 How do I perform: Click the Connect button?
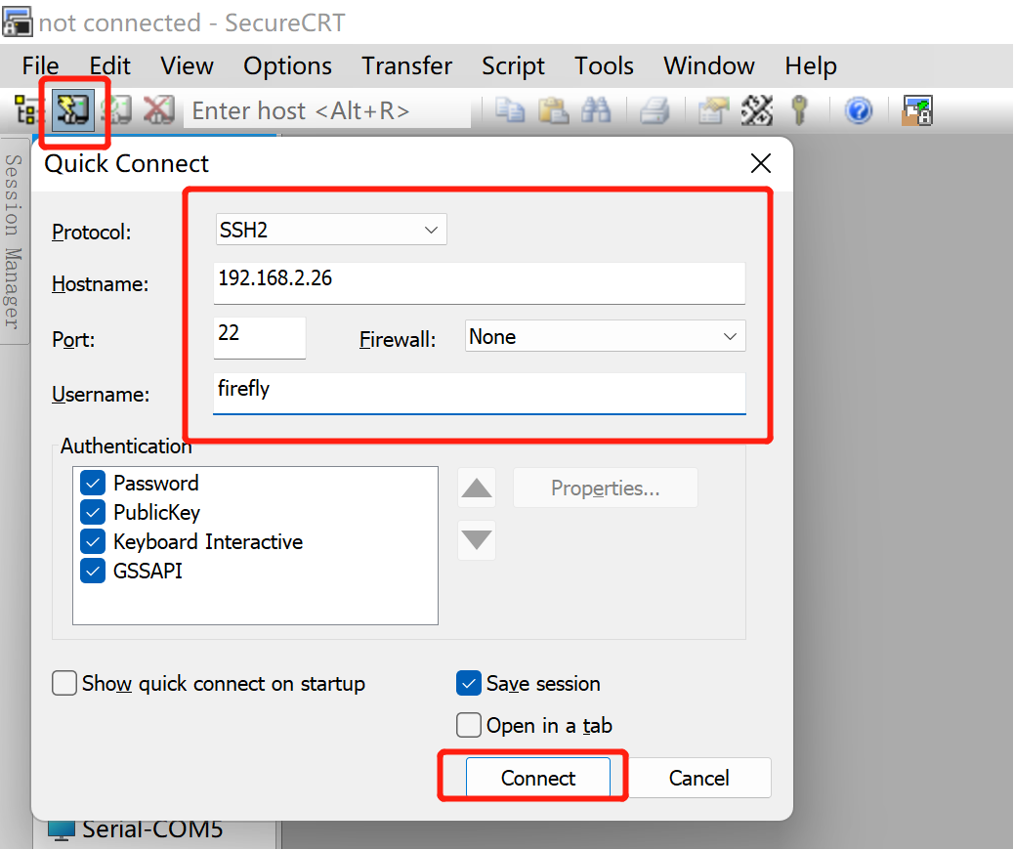[x=538, y=778]
